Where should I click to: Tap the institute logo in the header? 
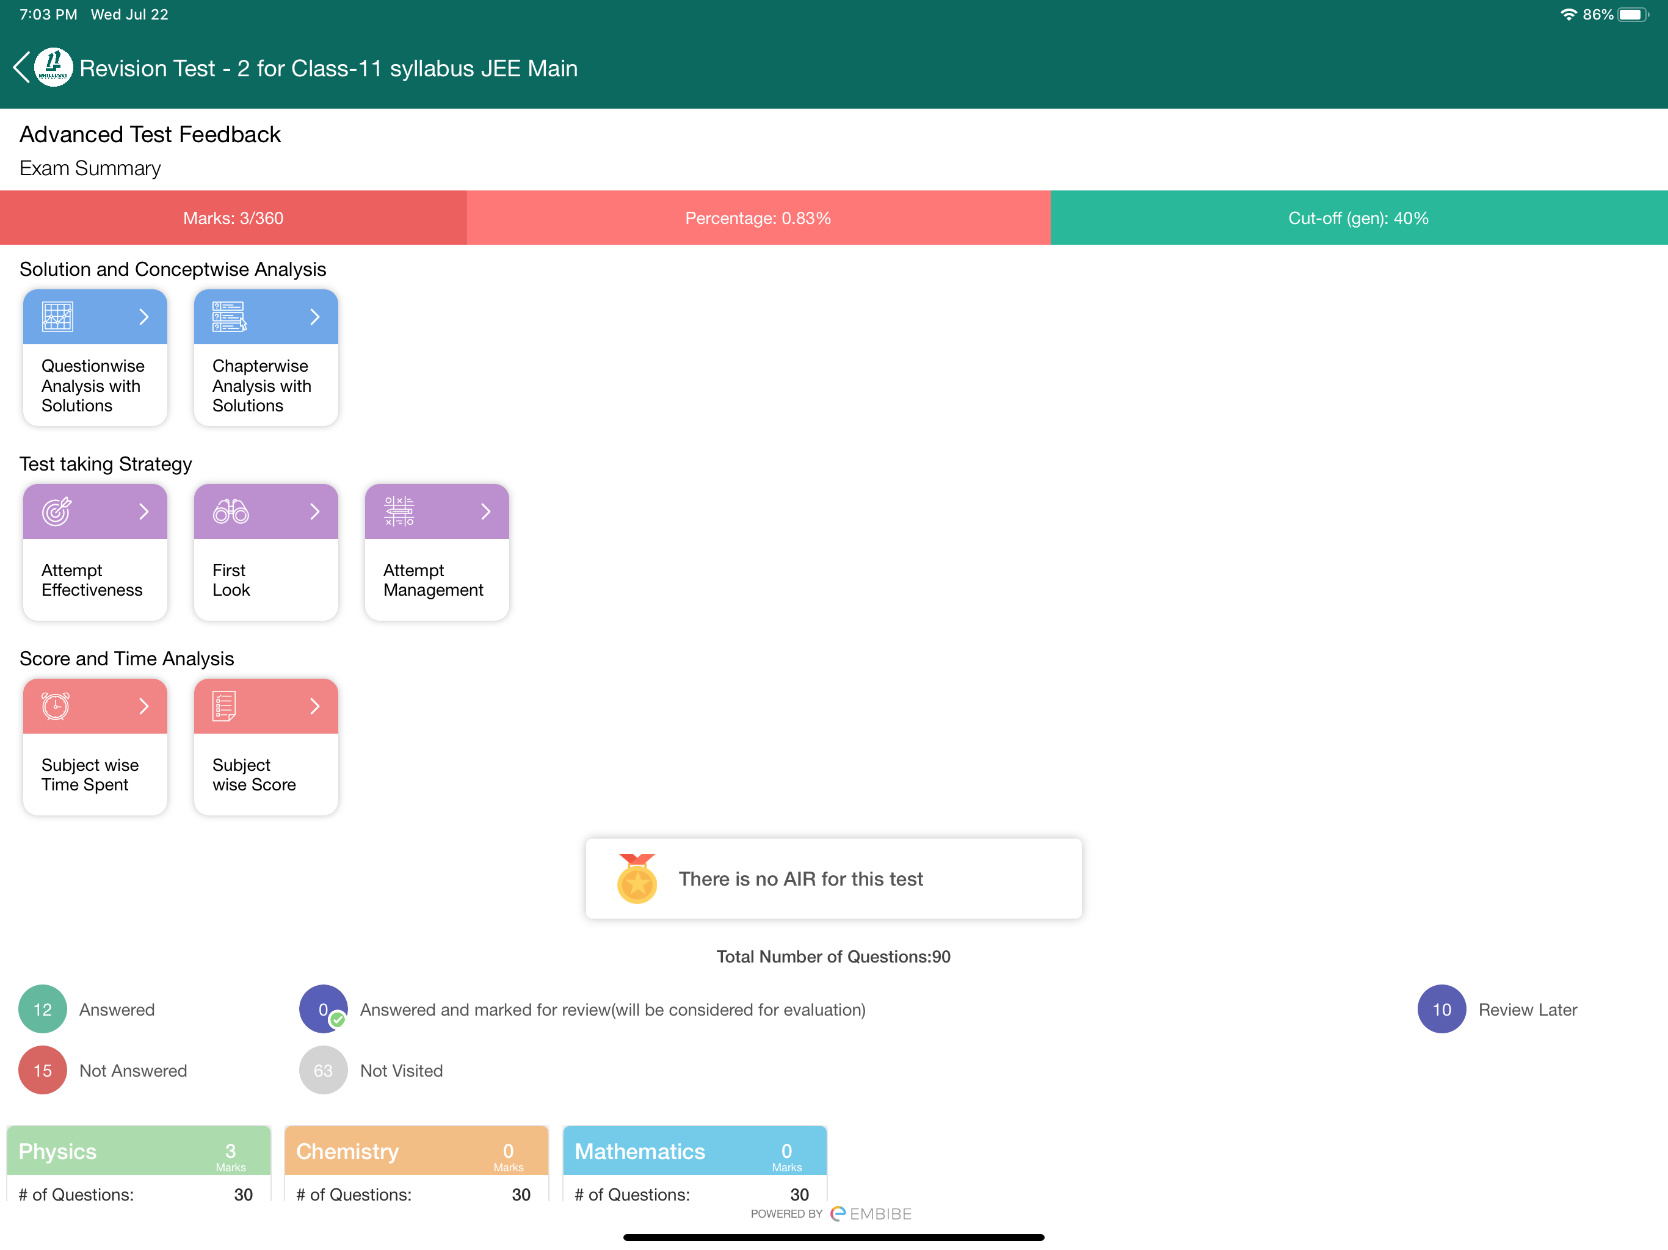54,68
